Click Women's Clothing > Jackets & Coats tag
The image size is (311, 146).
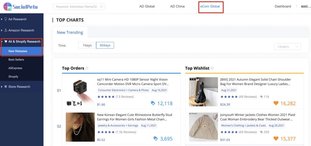point(243,126)
